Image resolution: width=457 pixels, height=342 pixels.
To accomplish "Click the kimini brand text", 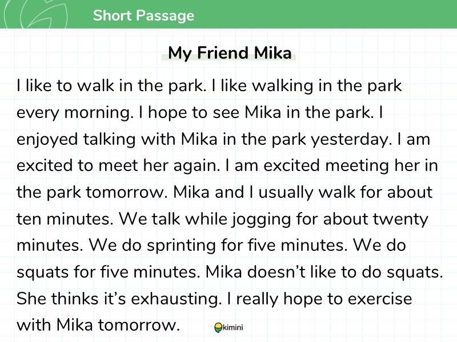I will [232, 327].
